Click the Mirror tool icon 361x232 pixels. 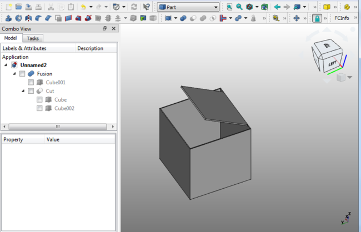click(x=28, y=18)
